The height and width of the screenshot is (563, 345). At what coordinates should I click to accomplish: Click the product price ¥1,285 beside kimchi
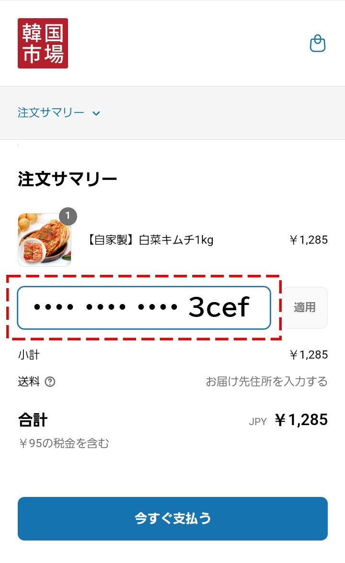click(309, 240)
